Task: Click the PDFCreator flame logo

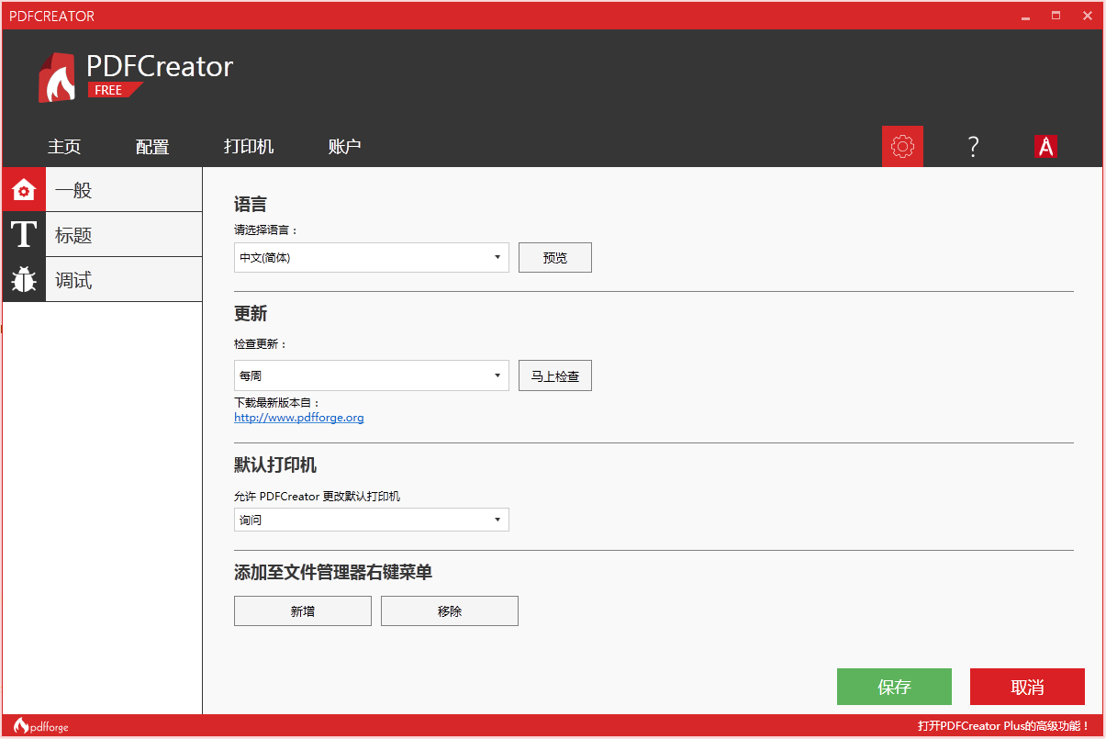Action: tap(57, 77)
